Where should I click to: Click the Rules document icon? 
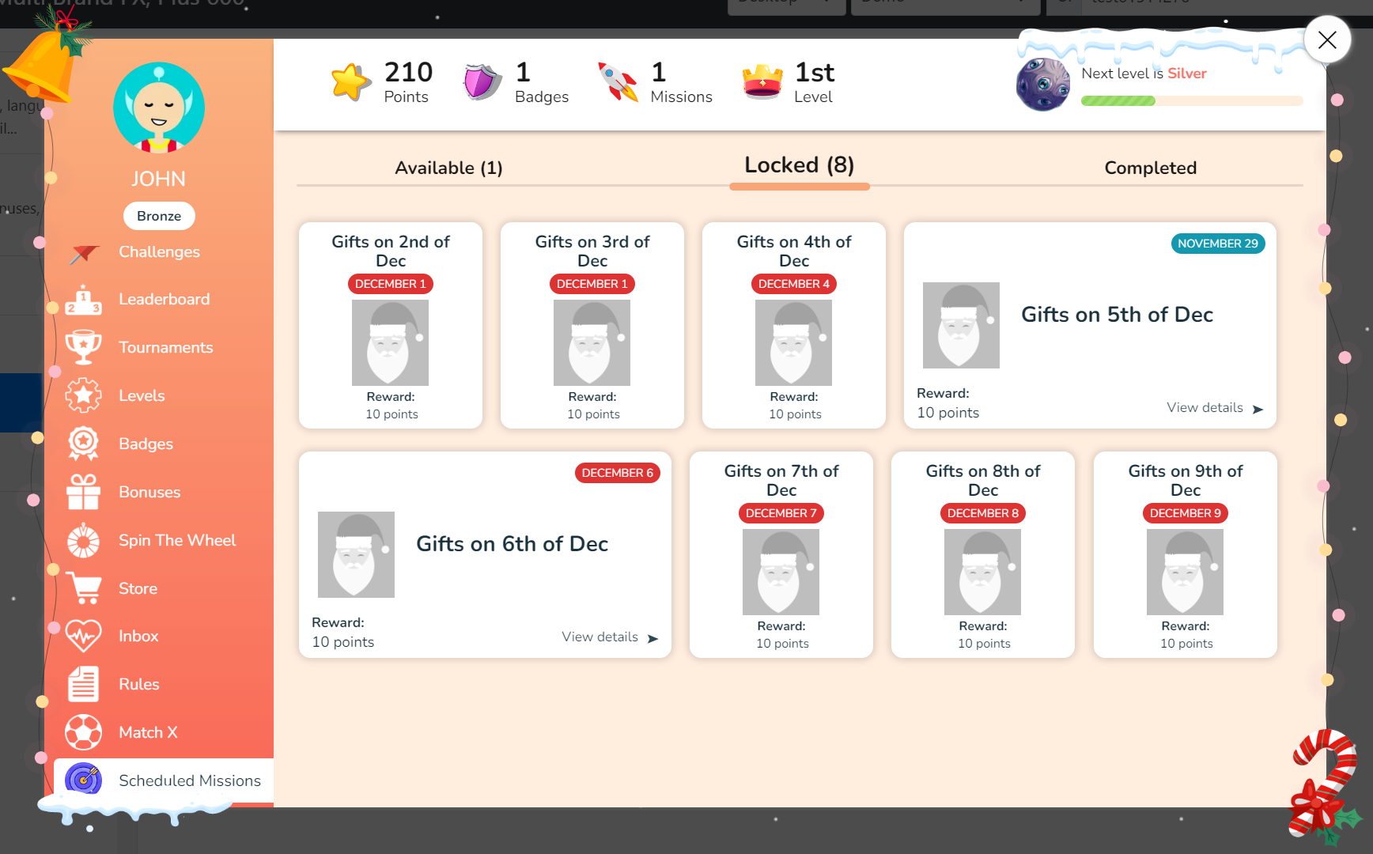tap(83, 684)
